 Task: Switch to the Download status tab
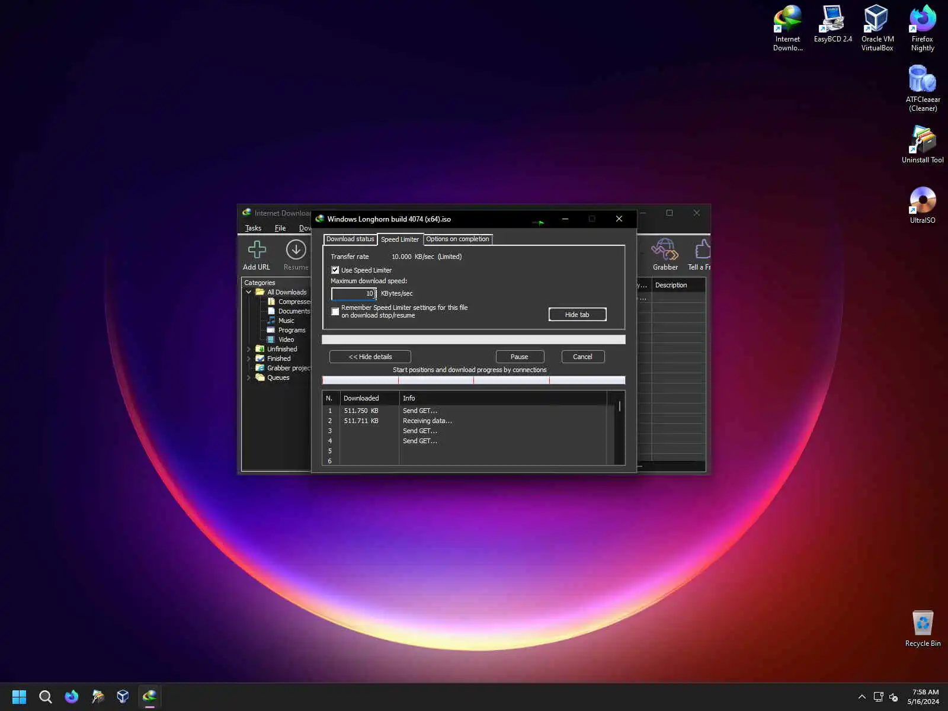350,239
